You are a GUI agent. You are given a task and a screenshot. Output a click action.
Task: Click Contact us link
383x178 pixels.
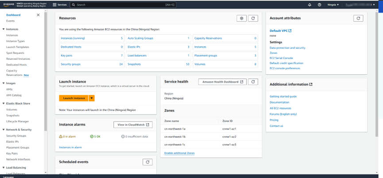[276, 126]
